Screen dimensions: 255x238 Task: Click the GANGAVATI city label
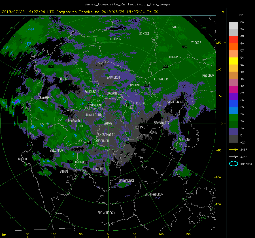coord(162,122)
